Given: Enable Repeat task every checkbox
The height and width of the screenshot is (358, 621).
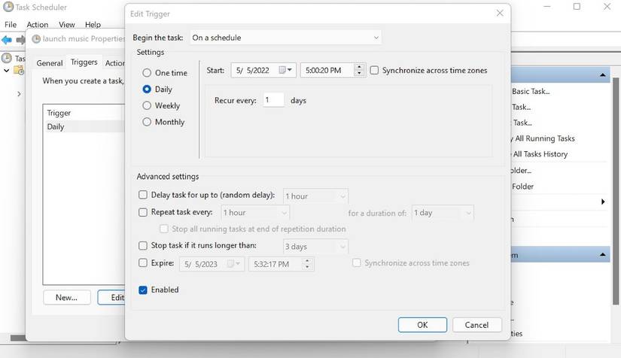Looking at the screenshot, I should pyautogui.click(x=144, y=213).
